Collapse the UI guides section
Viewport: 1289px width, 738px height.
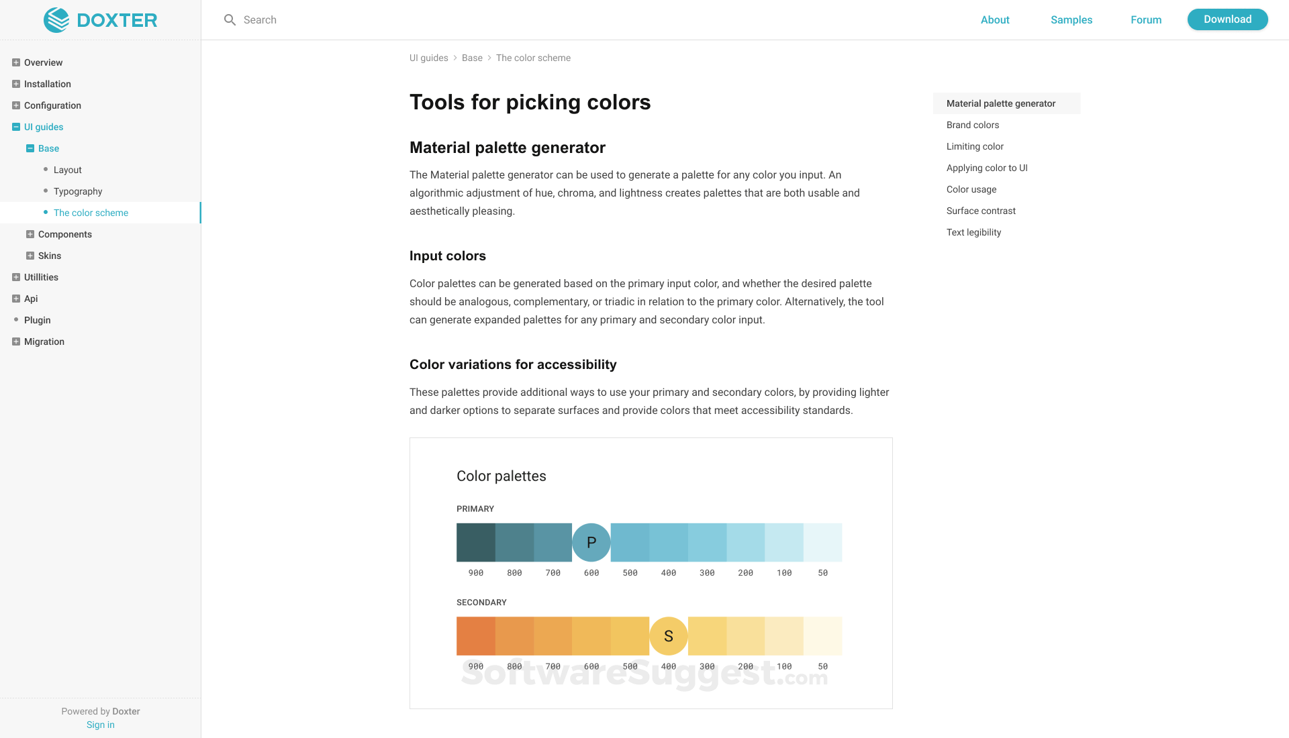point(16,127)
